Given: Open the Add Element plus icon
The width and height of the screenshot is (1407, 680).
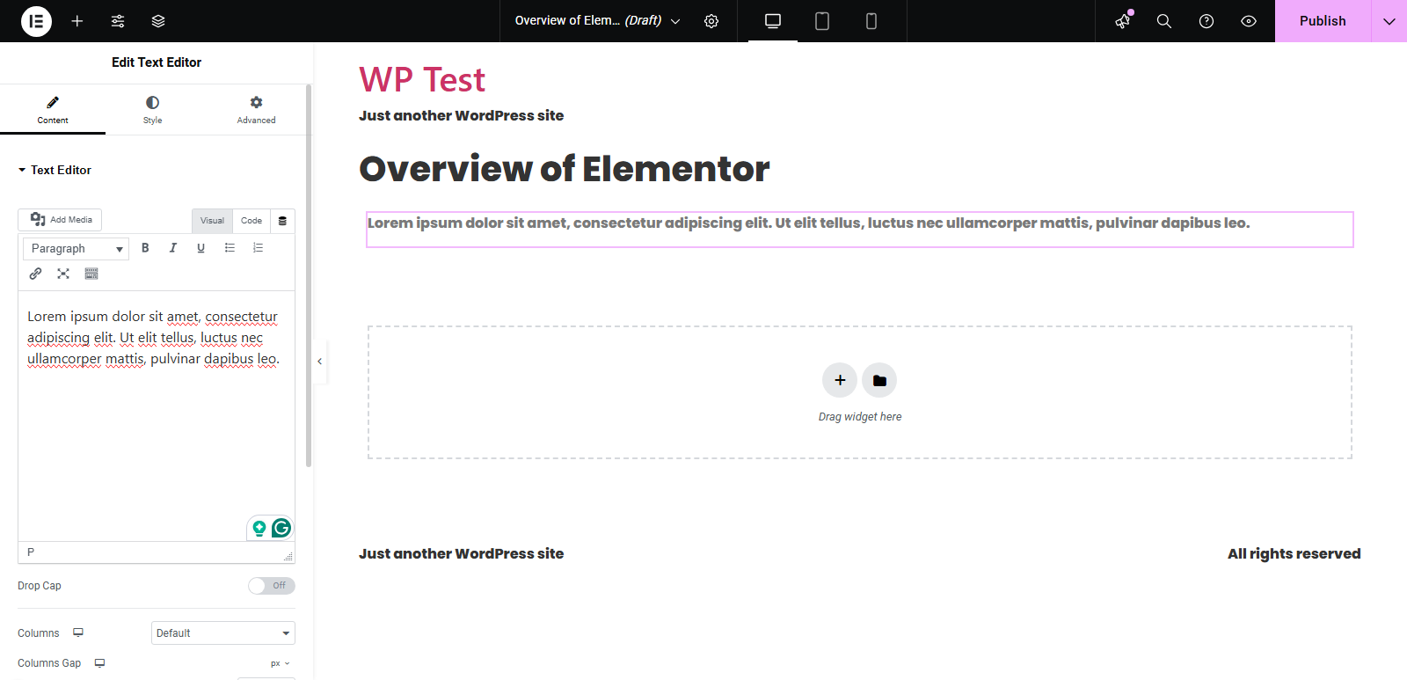Looking at the screenshot, I should click(77, 21).
